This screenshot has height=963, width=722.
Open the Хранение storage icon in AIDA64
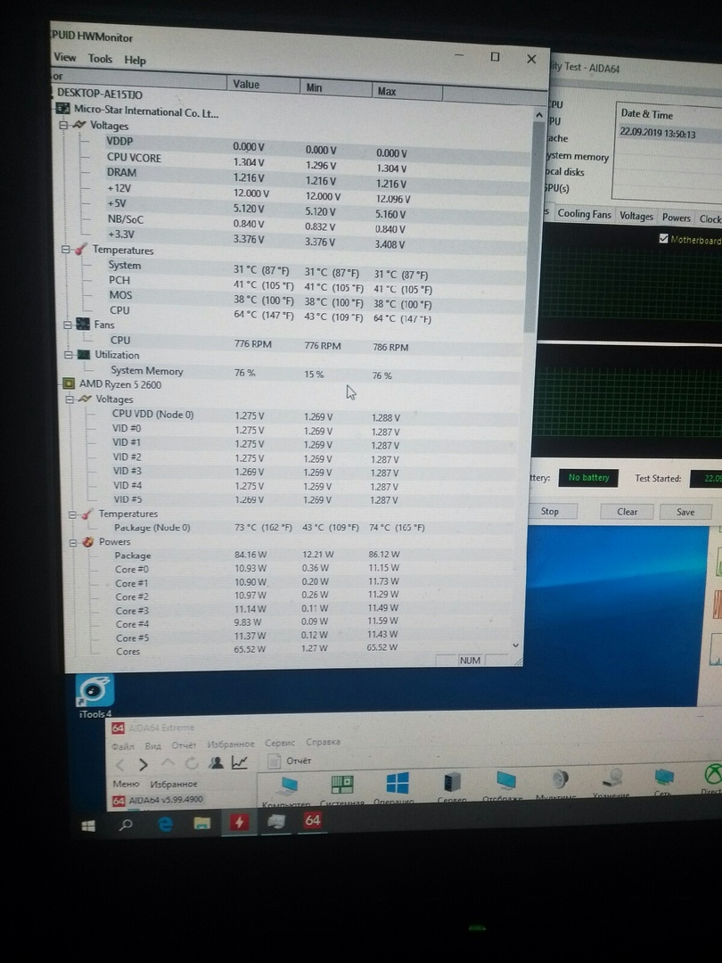(x=612, y=783)
